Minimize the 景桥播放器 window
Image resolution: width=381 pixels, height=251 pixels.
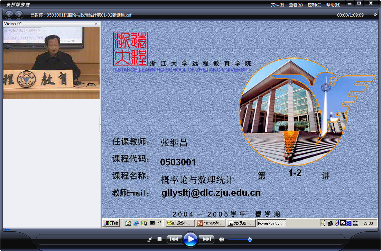point(350,4)
